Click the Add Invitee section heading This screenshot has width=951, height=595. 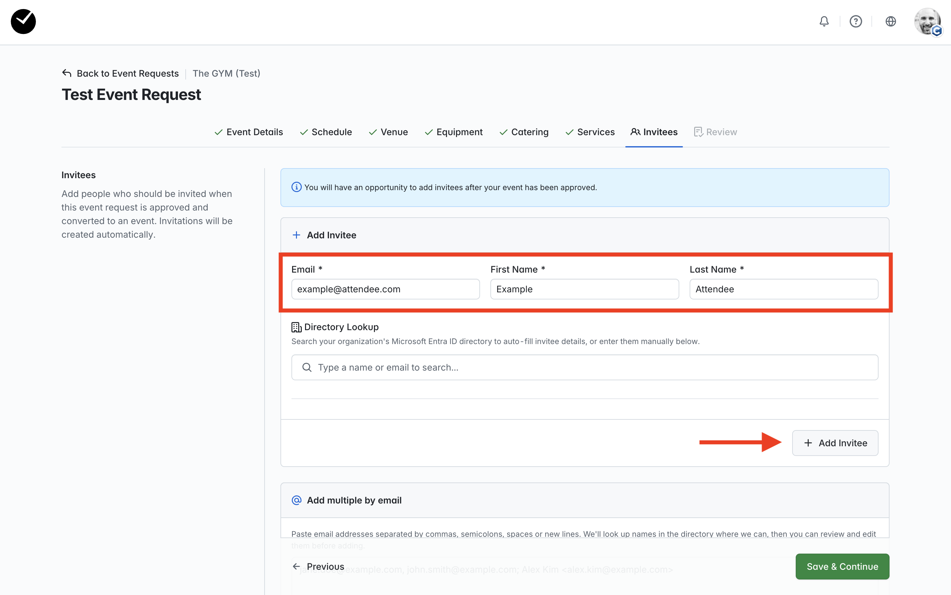(332, 235)
